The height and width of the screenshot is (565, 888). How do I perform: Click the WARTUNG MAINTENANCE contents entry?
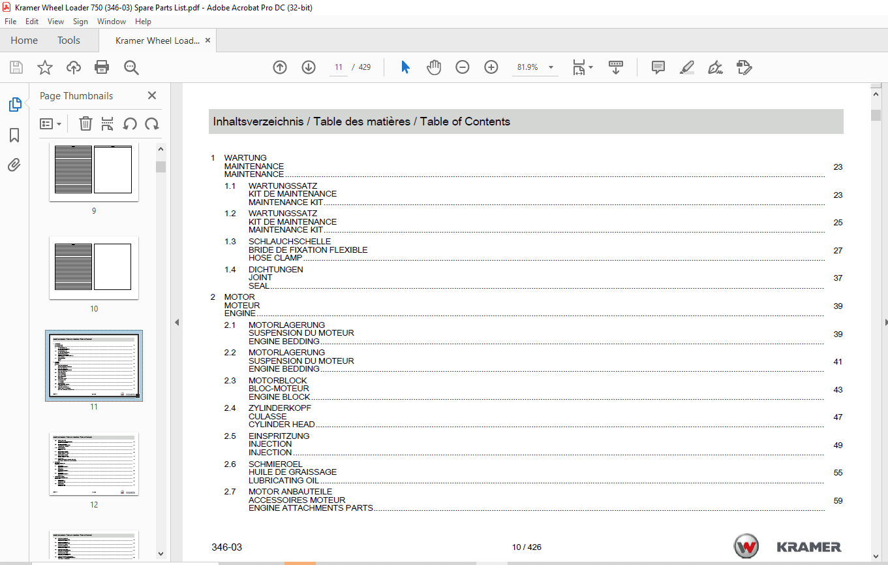point(527,167)
